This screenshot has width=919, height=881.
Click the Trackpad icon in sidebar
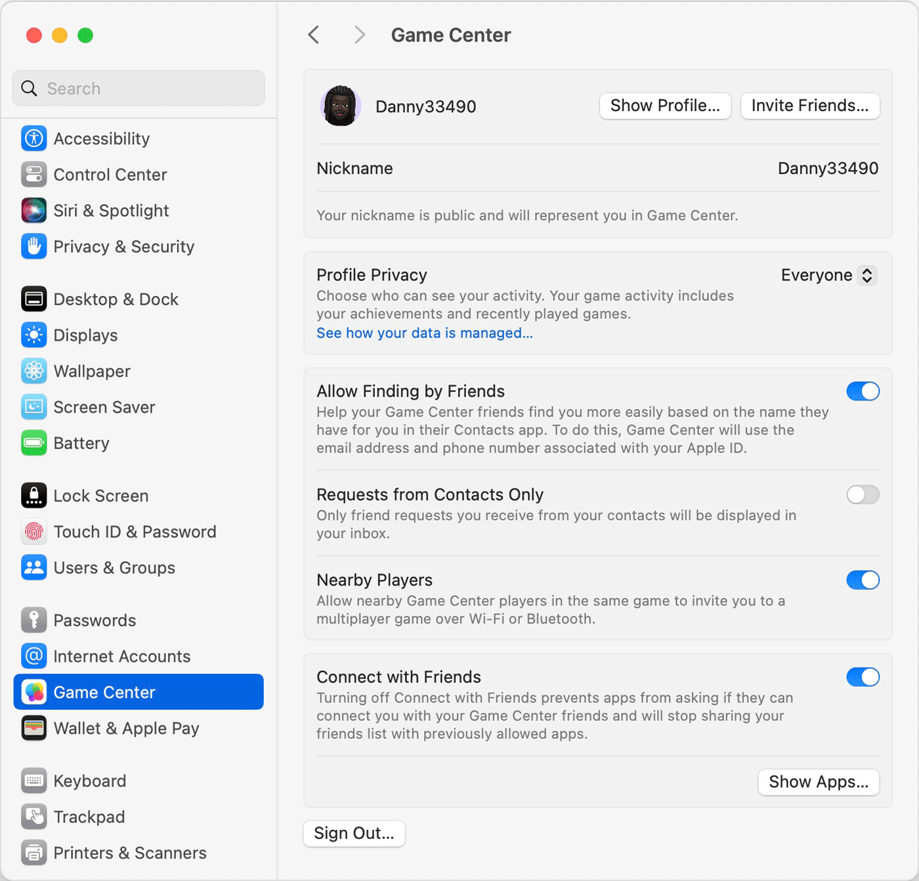click(x=33, y=817)
